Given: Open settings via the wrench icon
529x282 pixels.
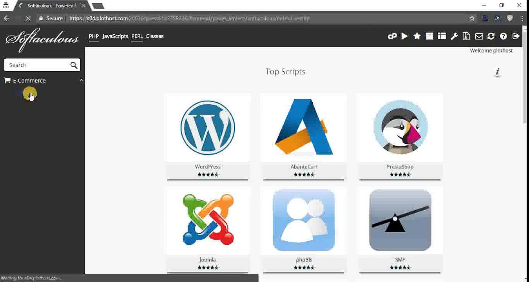Looking at the screenshot, I should point(454,36).
